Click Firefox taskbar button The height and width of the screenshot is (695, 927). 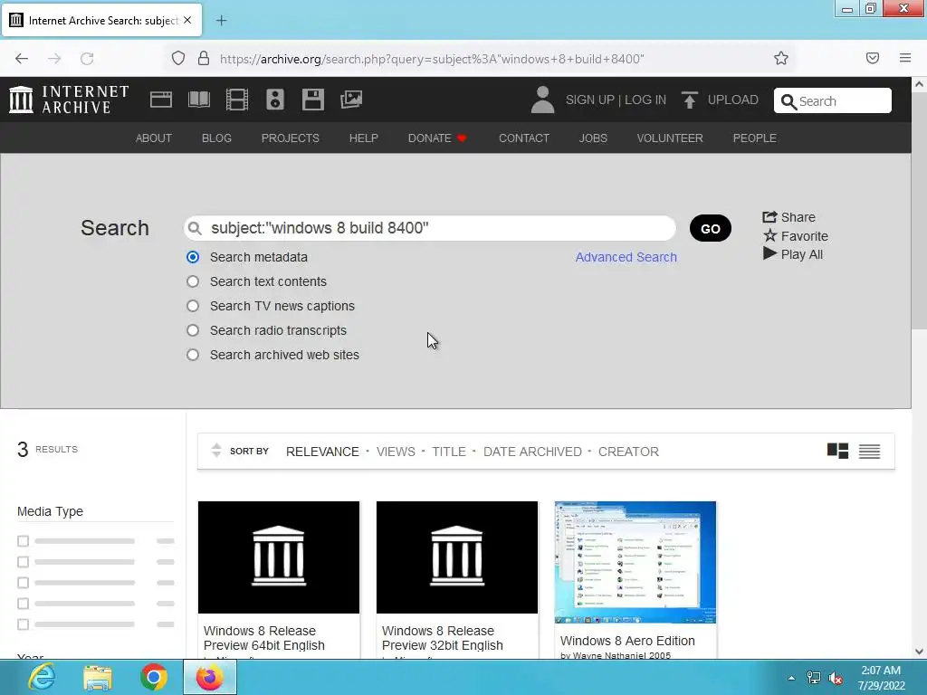coord(210,677)
